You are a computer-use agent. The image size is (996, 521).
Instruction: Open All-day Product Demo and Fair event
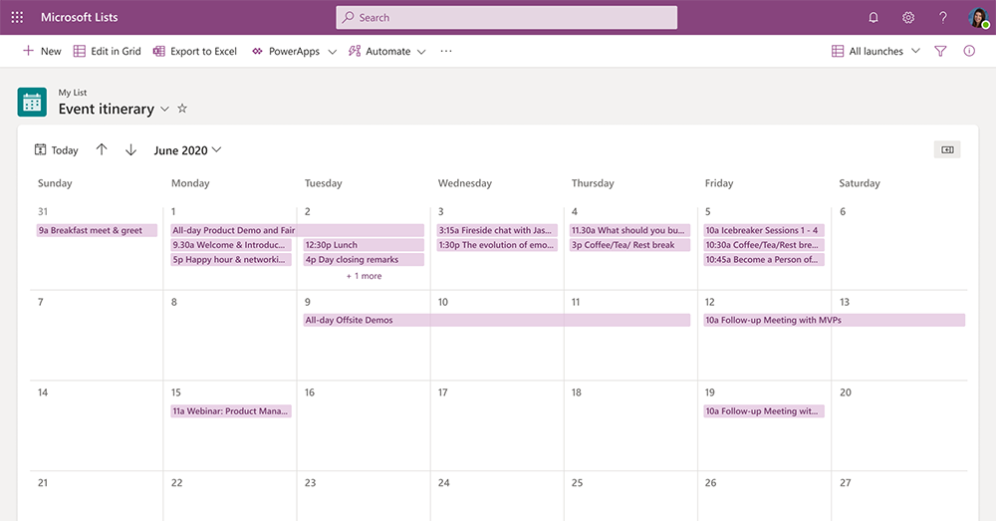pos(297,230)
